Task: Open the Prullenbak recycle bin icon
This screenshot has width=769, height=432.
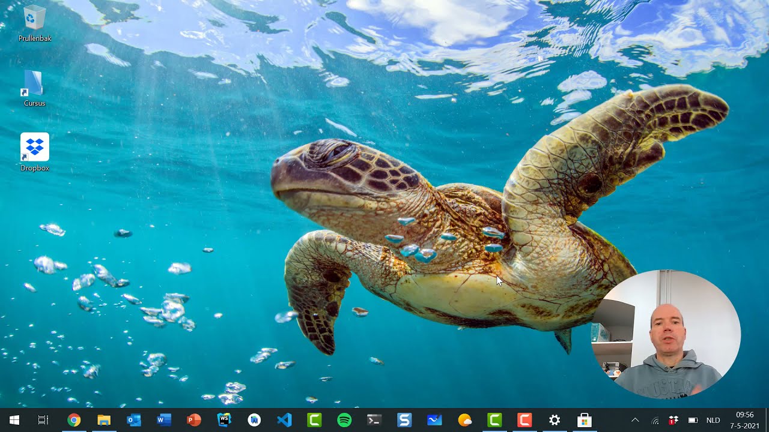Action: coord(35,24)
